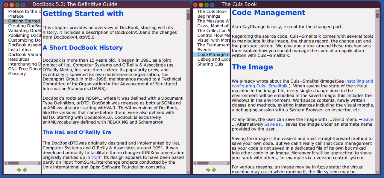Collapse Cuis Book window using orange button

point(201,5)
